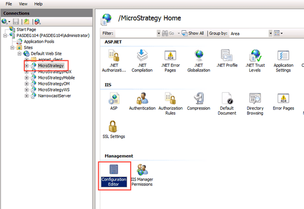Open SSL Settings feature

click(x=113, y=130)
